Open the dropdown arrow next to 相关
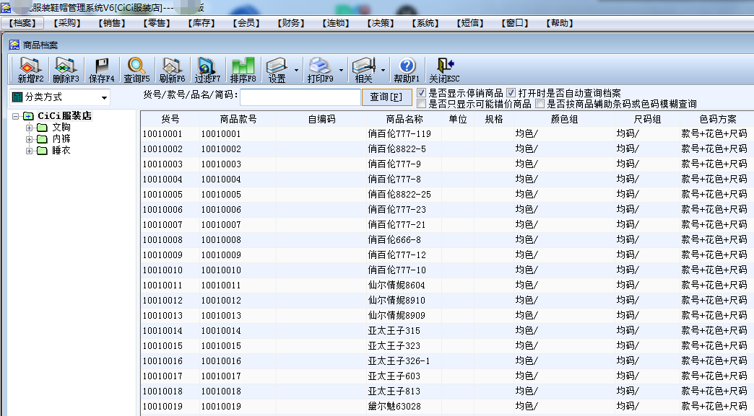This screenshot has height=416, width=754. coord(383,70)
